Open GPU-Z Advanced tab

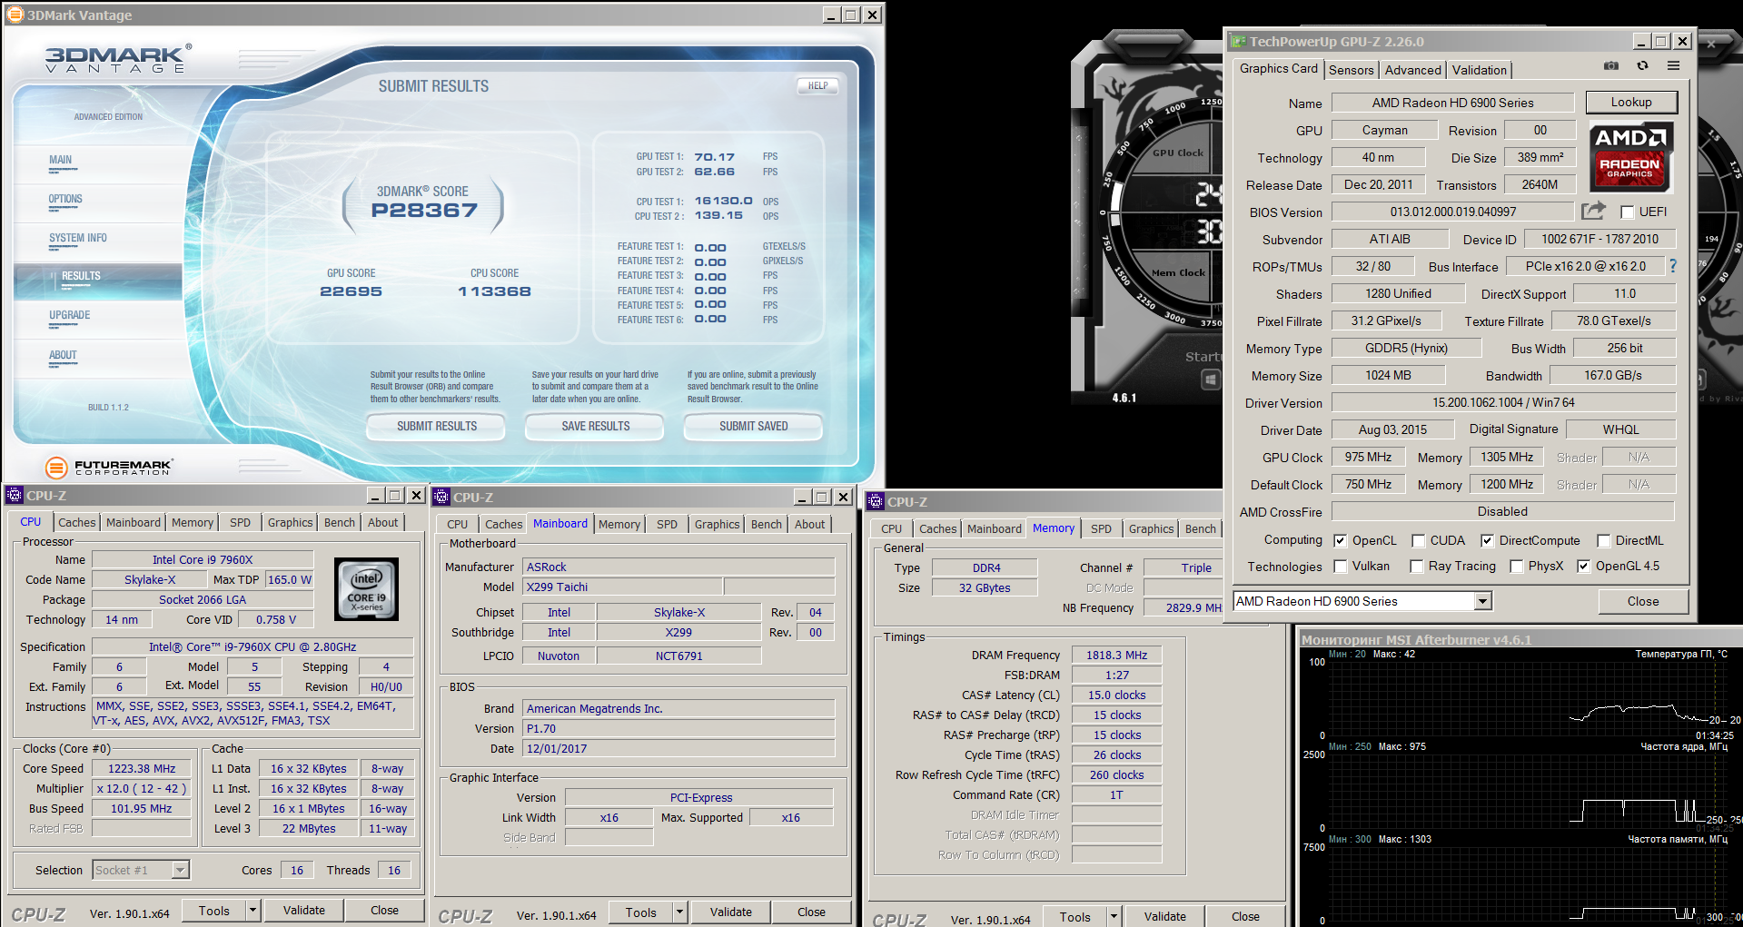1412,70
